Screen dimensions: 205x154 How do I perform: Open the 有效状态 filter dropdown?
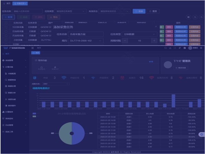pos(115,11)
